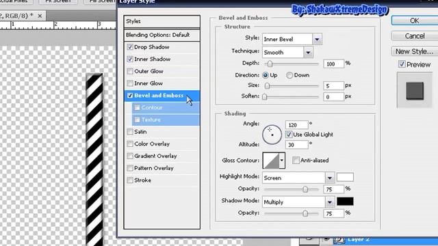438x246 pixels.
Task: Click the Gloss Contour curve thumbnail
Action: 271,161
